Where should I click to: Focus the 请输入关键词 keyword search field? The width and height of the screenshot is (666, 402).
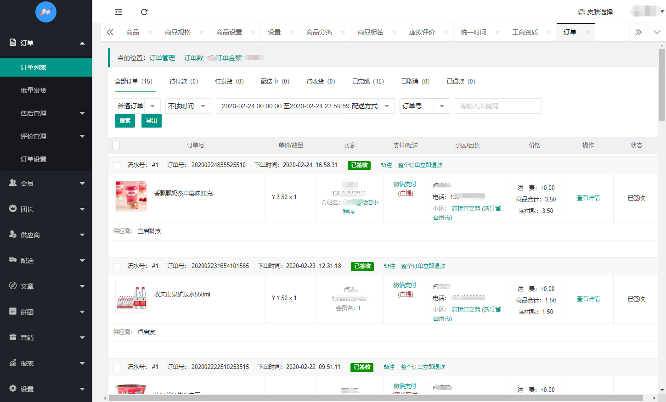[x=498, y=106]
